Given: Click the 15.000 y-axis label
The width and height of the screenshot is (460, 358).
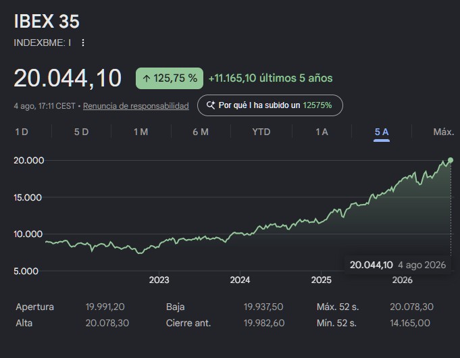Looking at the screenshot, I should pyautogui.click(x=28, y=197).
